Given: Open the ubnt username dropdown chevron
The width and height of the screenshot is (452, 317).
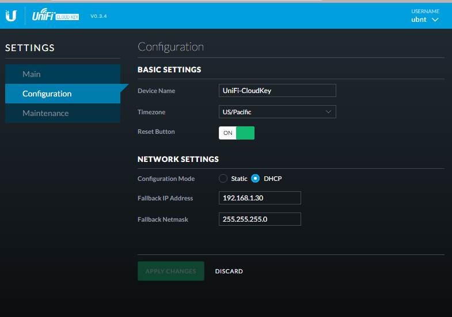Looking at the screenshot, I should coord(435,20).
